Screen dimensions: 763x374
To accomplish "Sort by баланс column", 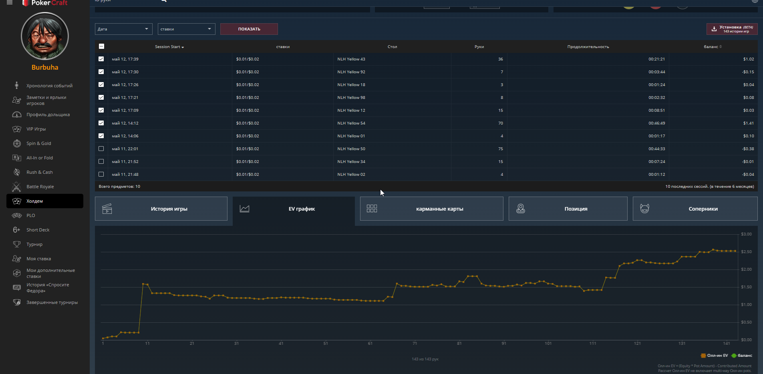I will [x=713, y=47].
